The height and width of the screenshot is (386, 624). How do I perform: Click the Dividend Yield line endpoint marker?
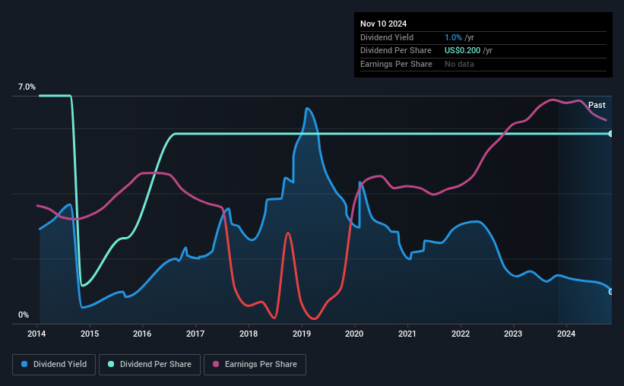pos(610,292)
